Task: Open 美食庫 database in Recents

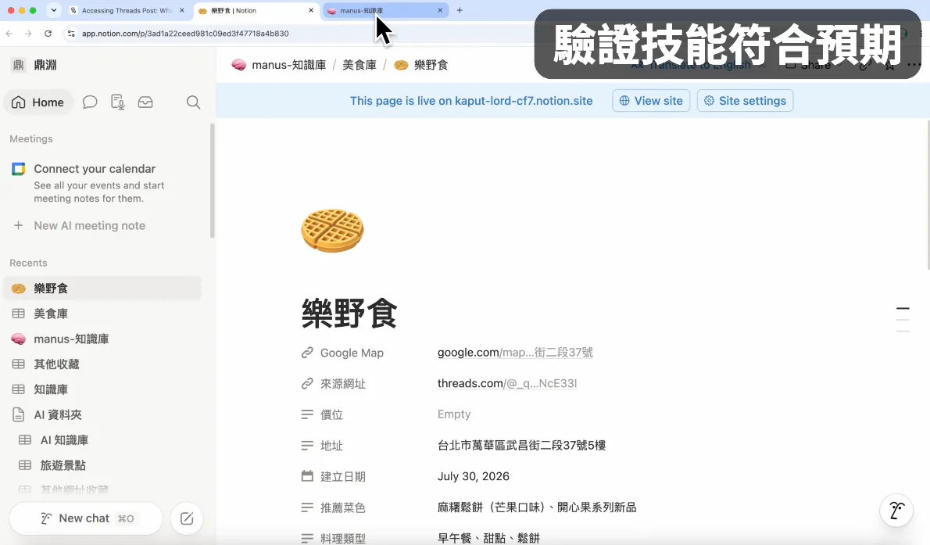Action: tap(102, 314)
